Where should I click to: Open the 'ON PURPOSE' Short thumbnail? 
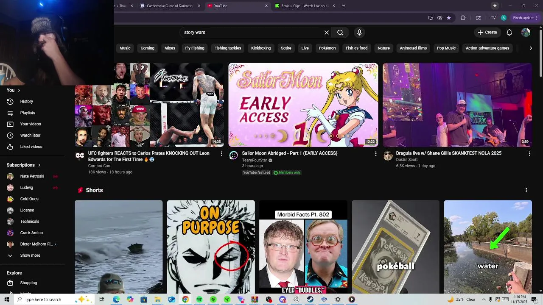click(x=211, y=247)
